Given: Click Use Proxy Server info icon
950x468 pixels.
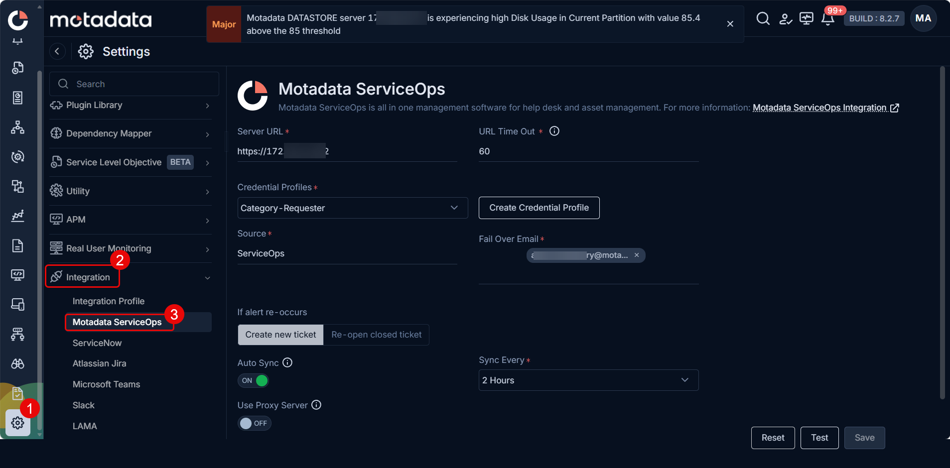Looking at the screenshot, I should [x=316, y=405].
